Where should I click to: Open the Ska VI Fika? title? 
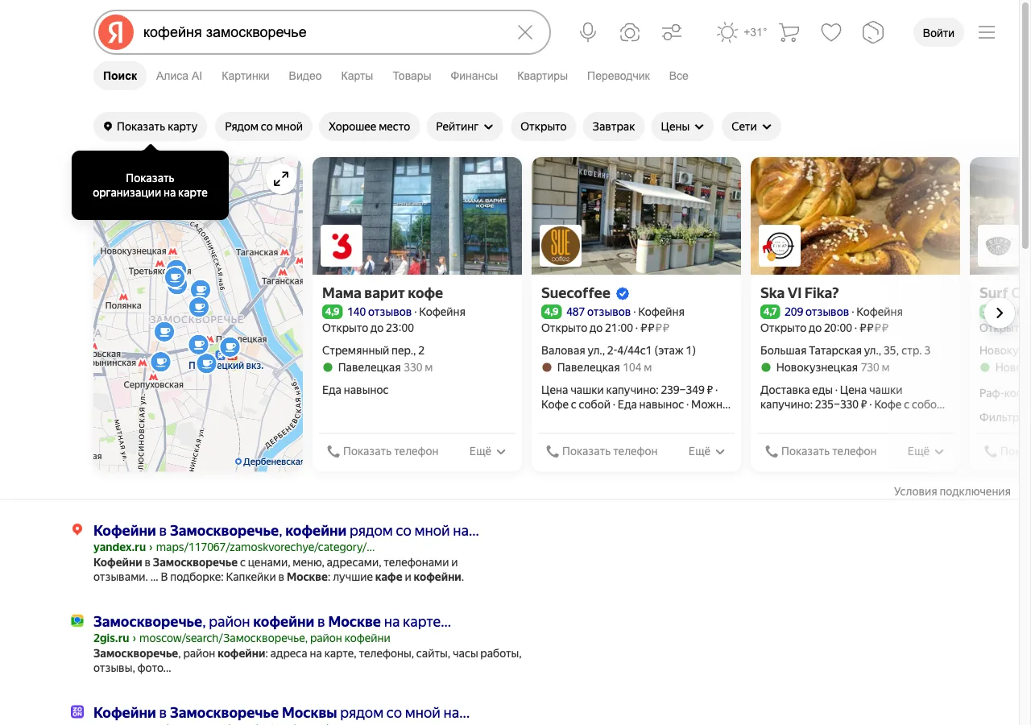pyautogui.click(x=800, y=293)
